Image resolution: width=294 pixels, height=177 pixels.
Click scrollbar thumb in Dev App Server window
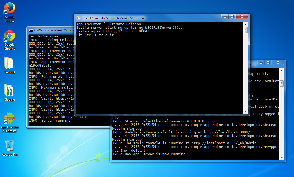click(x=282, y=83)
